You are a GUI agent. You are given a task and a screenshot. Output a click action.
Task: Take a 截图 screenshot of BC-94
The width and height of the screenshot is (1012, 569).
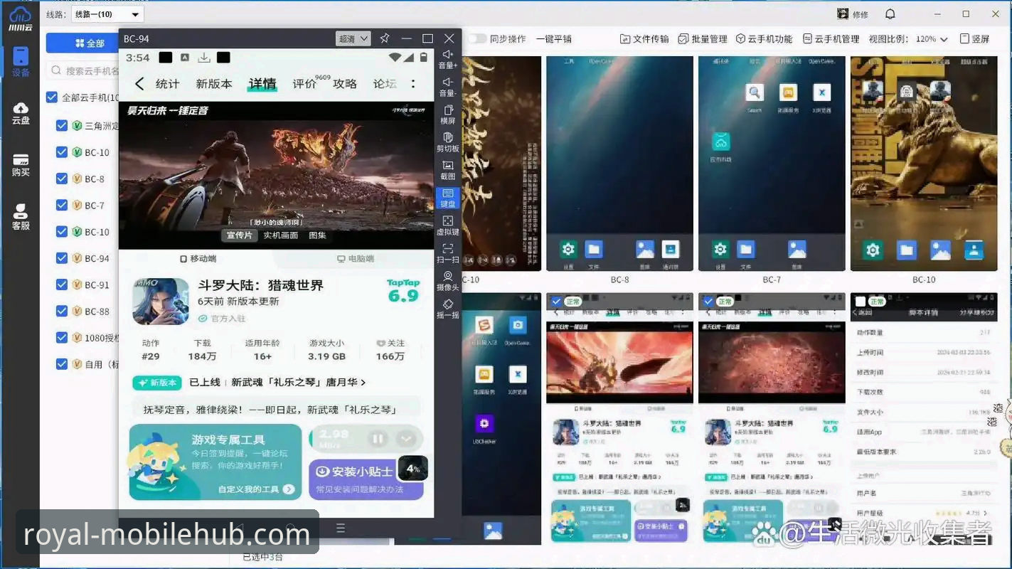[x=448, y=170]
